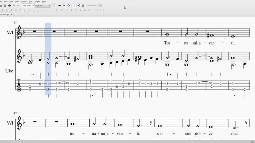This screenshot has height=143, width=255.
Task: Select longa note duration
Action: coord(42,10)
